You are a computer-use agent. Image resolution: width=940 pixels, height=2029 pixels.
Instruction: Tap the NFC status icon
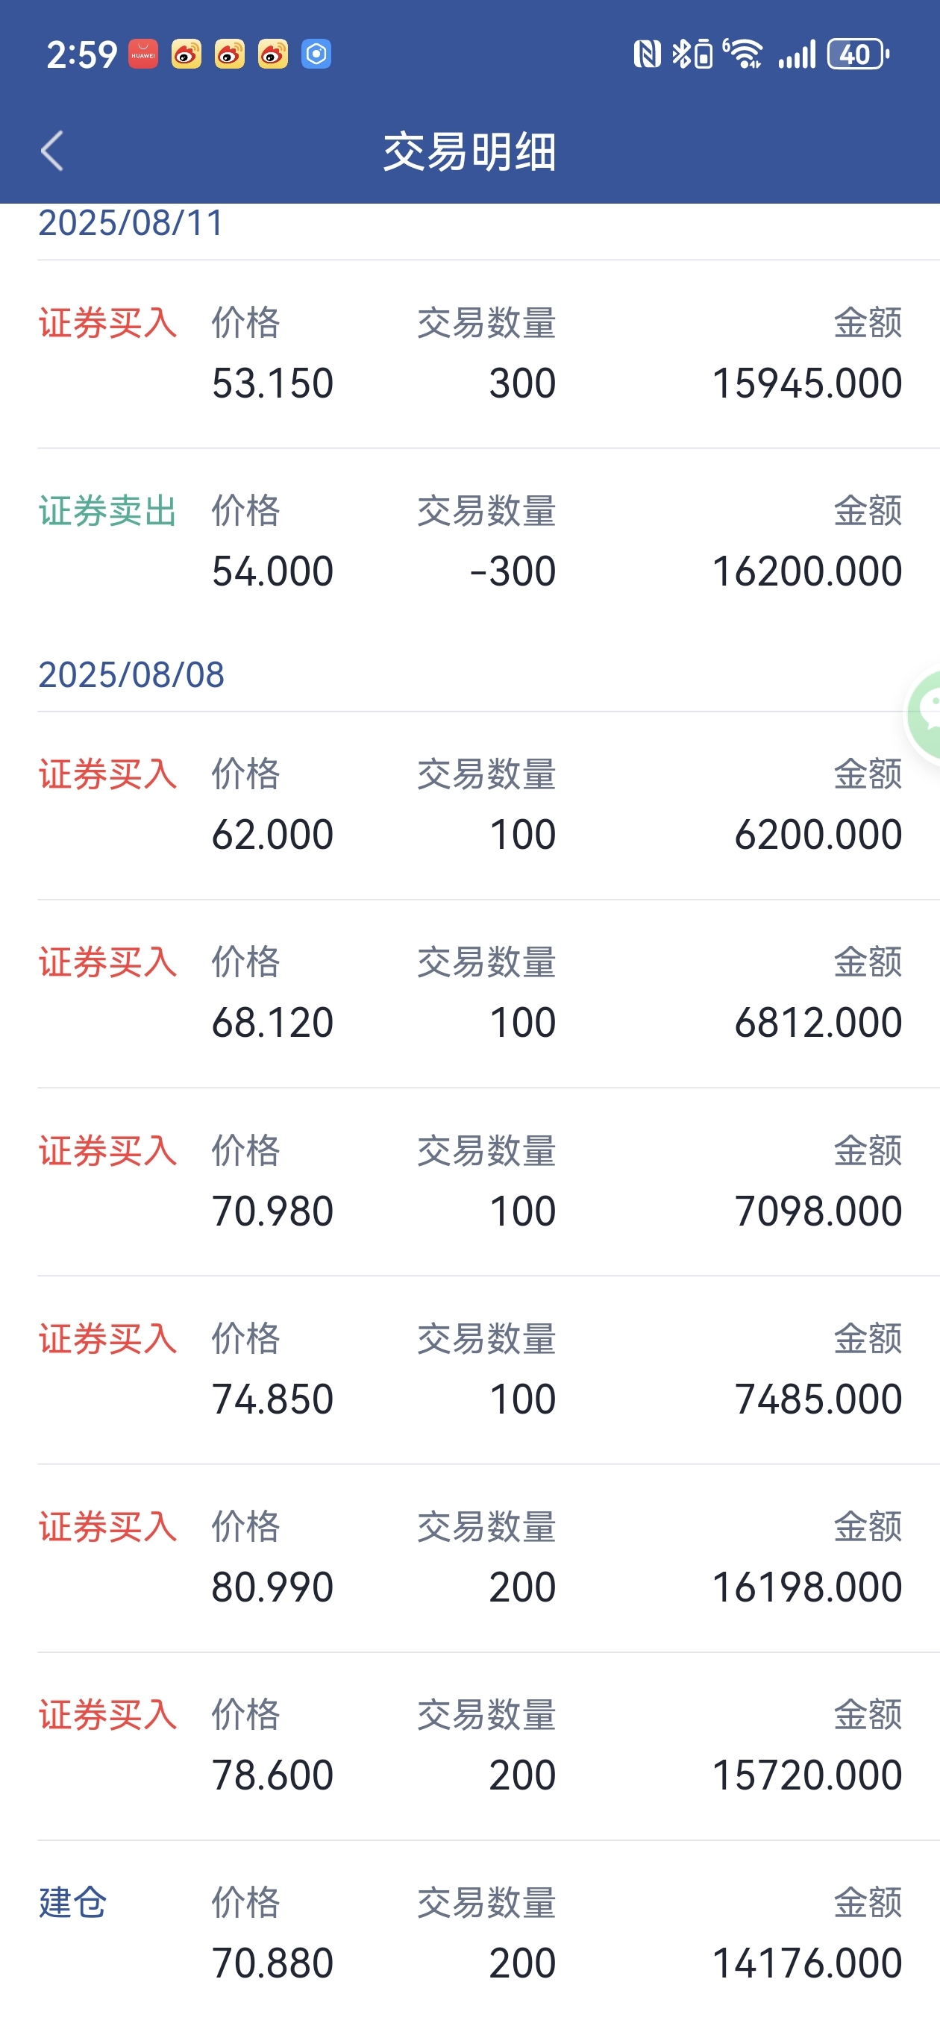[x=648, y=54]
